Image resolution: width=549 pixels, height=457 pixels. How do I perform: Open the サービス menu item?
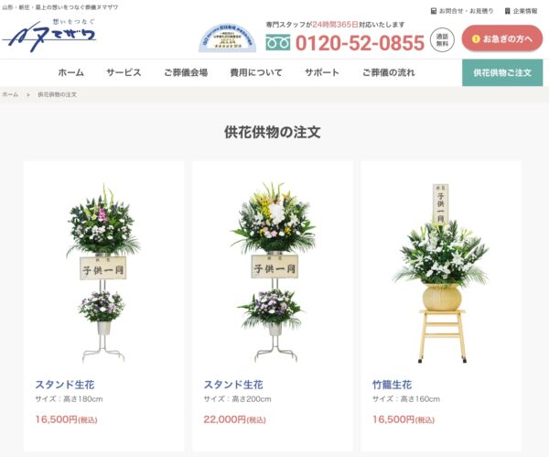tap(124, 72)
